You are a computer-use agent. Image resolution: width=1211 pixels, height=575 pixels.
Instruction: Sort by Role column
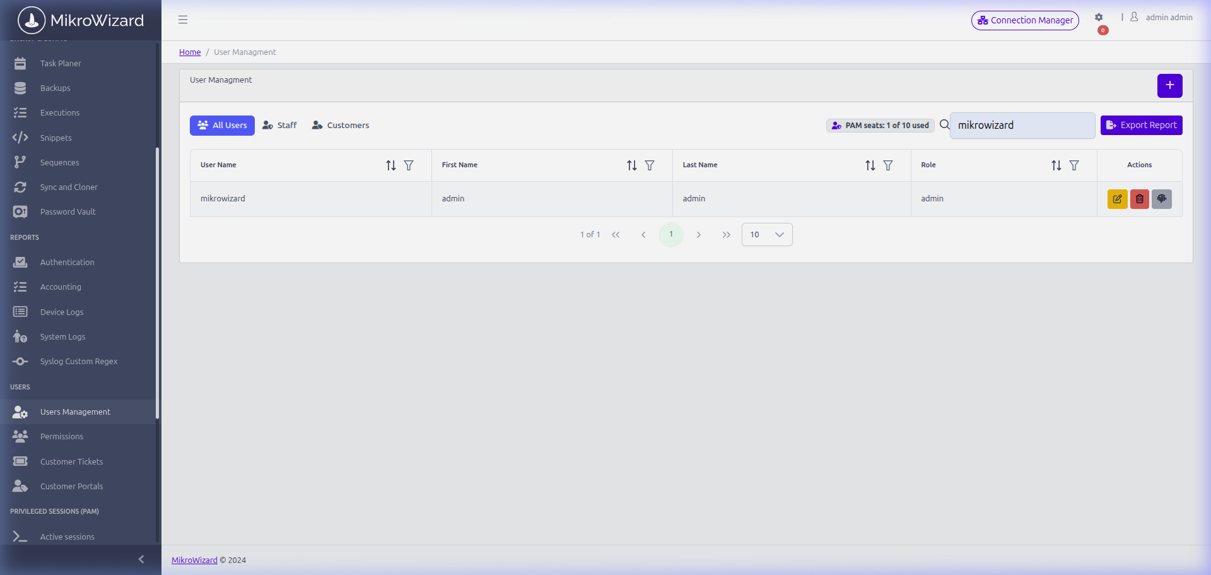[1056, 165]
